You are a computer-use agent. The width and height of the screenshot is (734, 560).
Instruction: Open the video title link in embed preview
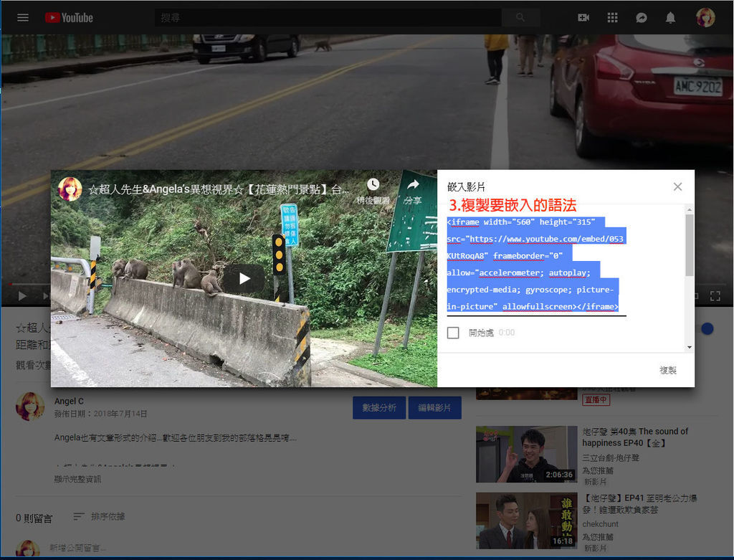click(219, 189)
